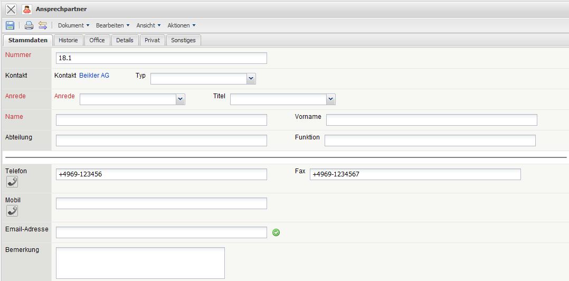Screen dimensions: 569x281
Task: Click the green checkmark beside Email-Adresse
Action: [276, 232]
